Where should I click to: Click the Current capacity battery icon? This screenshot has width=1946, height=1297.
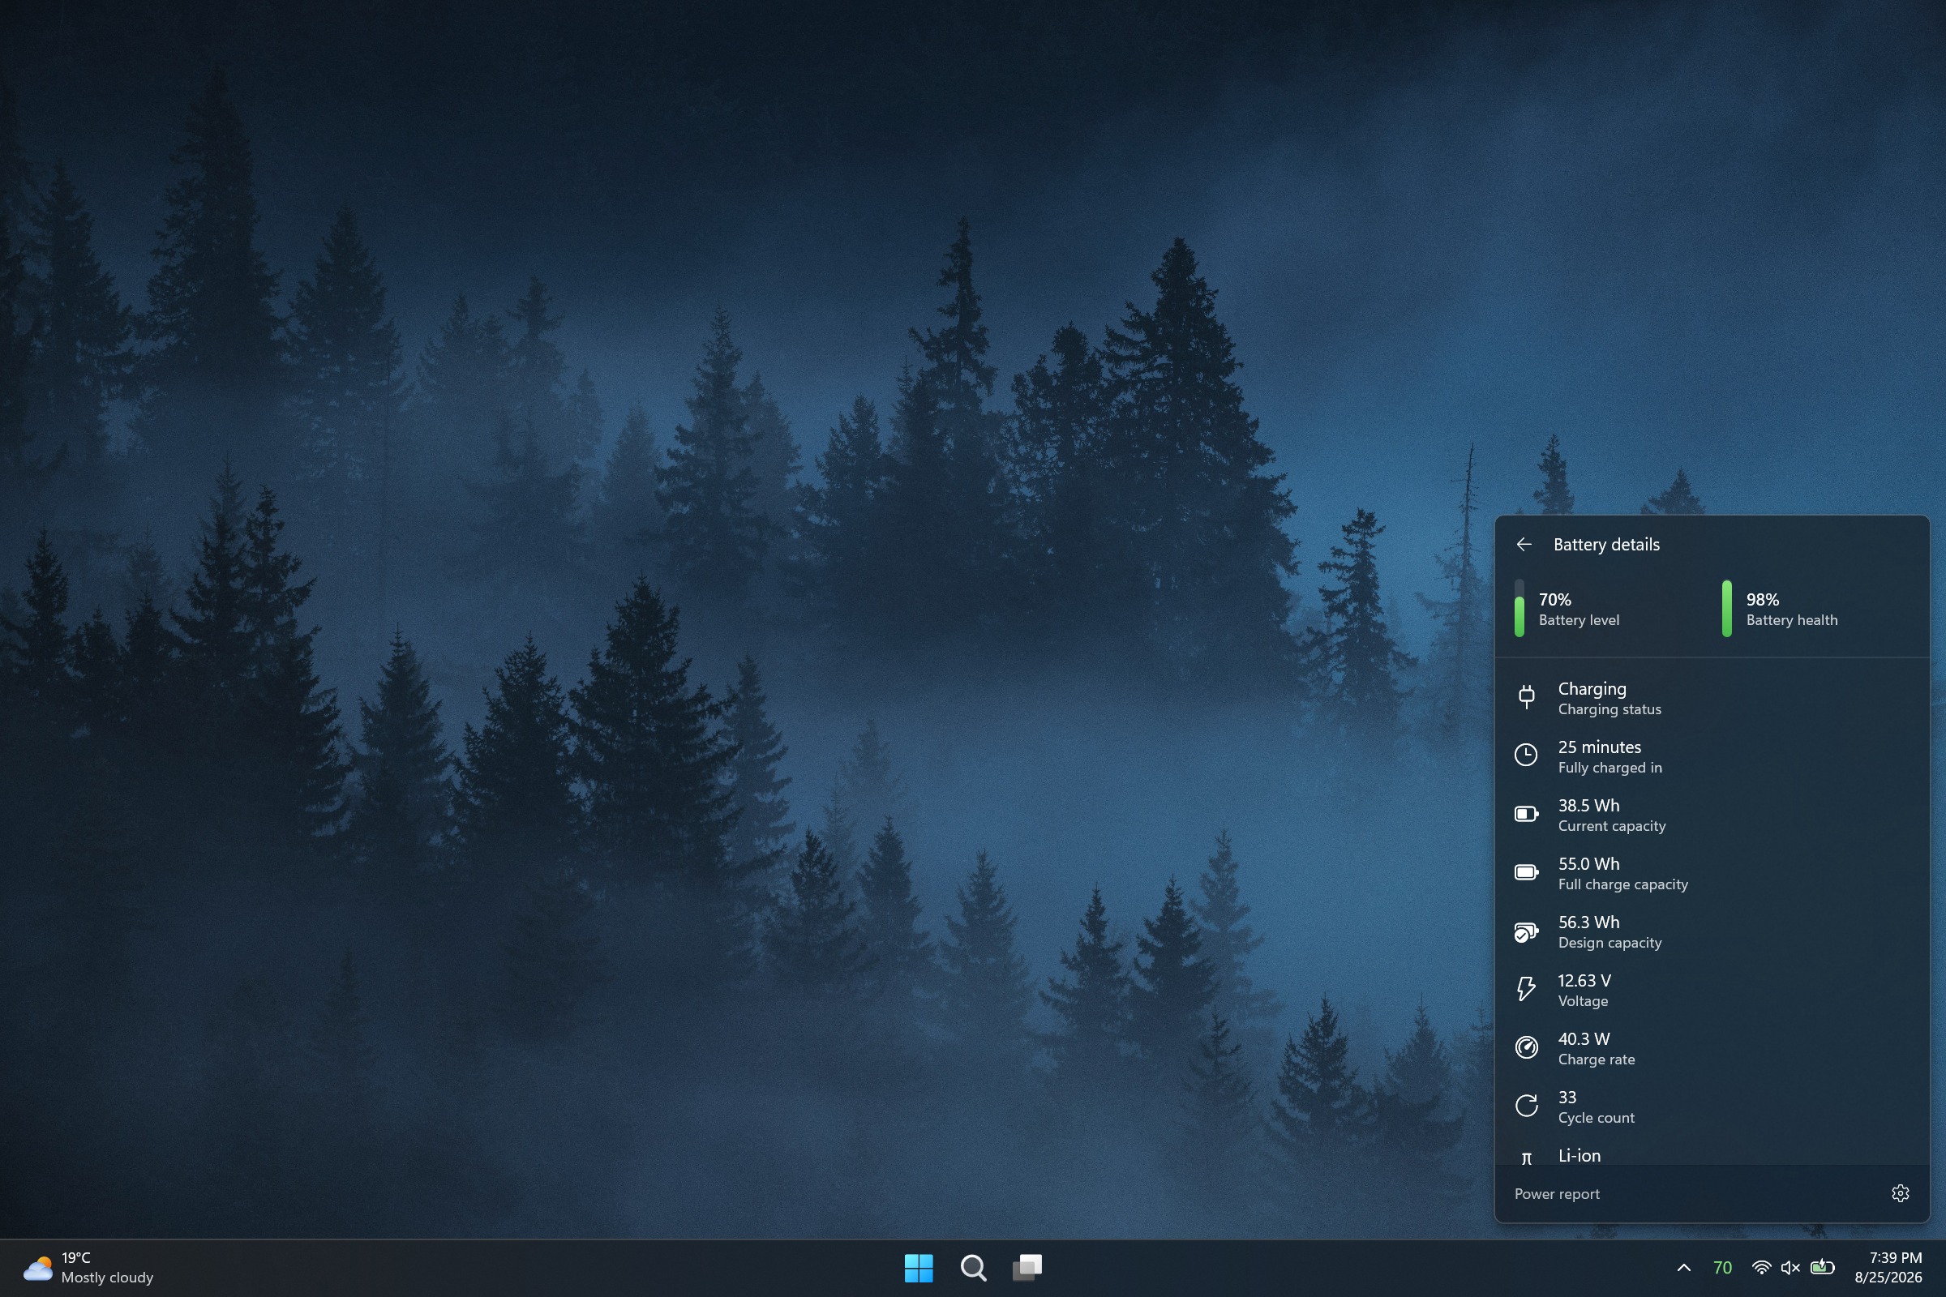point(1527,814)
